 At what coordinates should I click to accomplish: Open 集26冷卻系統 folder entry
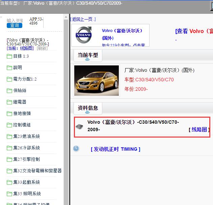[x=26, y=148]
